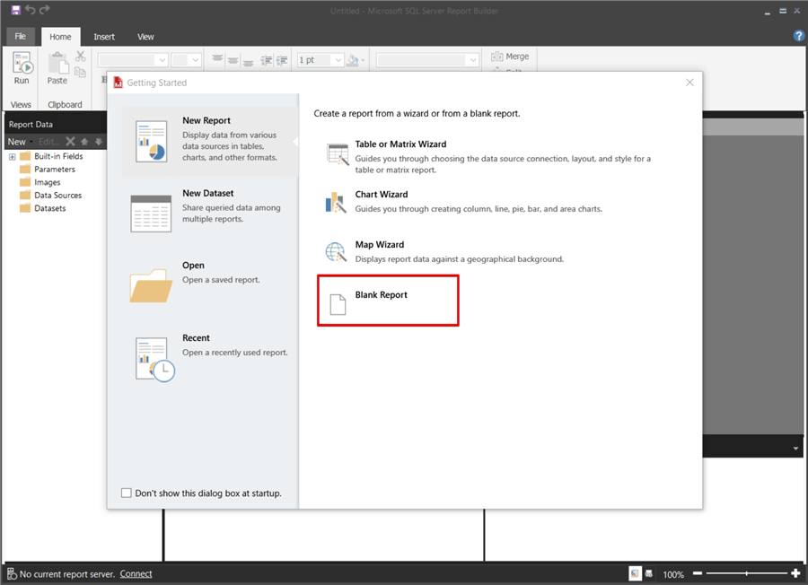Click the decrease indent icon
This screenshot has width=808, height=585.
267,60
